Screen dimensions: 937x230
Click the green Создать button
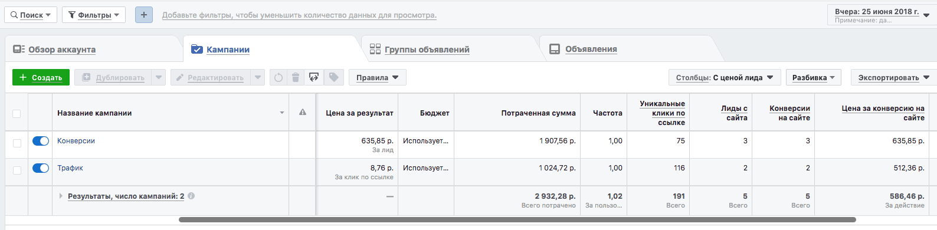(41, 77)
